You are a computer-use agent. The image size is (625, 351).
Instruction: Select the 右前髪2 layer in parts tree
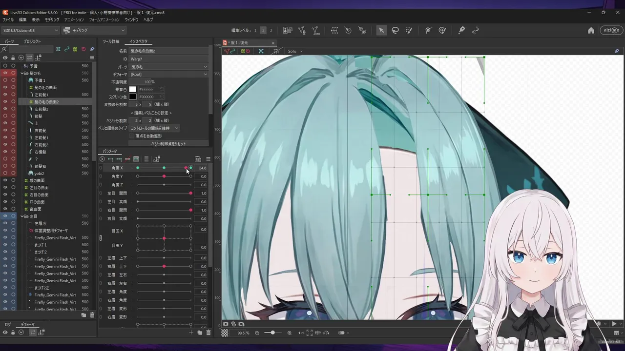pyautogui.click(x=41, y=145)
